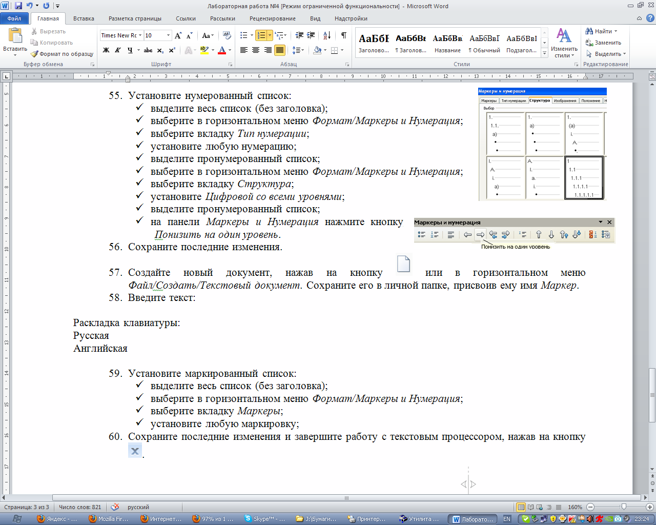
Task: Click select browse object button on scrollbar
Action: pos(652,483)
